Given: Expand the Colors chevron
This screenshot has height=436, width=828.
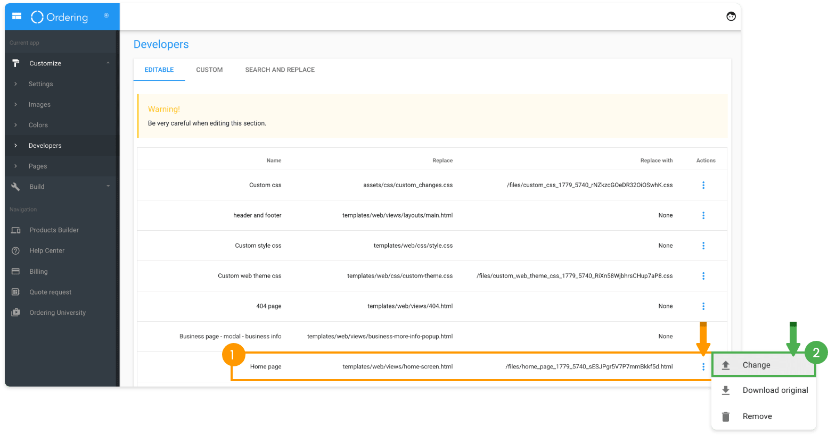Looking at the screenshot, I should (x=15, y=125).
